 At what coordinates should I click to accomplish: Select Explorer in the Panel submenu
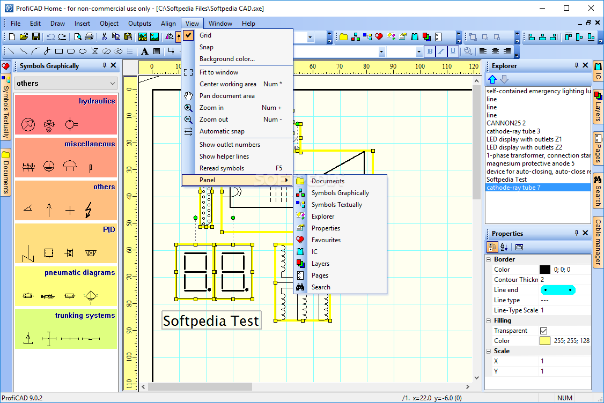pos(340,217)
